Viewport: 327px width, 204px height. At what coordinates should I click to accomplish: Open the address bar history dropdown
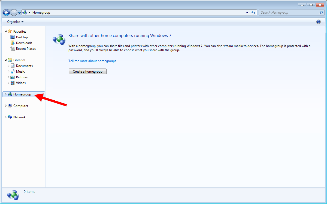(247, 12)
